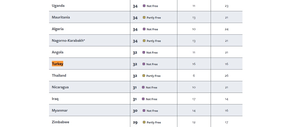Image resolution: width=282 pixels, height=127 pixels.
Task: Click the purple status icon in Iraq row
Action: click(143, 99)
